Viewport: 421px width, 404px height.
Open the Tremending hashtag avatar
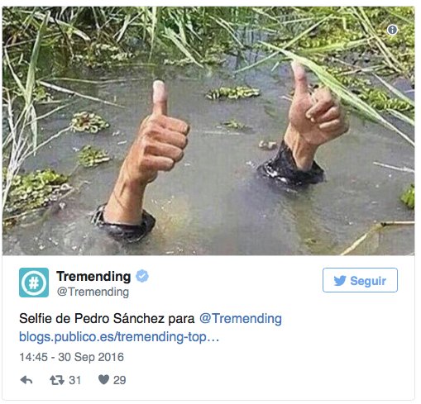click(34, 283)
